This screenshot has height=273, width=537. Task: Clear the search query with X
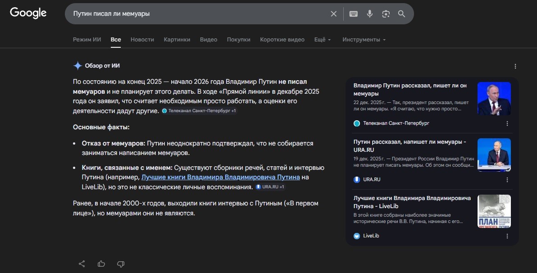pyautogui.click(x=333, y=14)
